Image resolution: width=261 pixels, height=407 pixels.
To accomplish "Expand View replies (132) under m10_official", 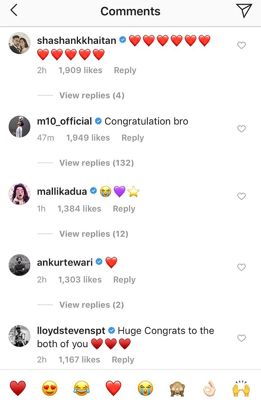I will [x=96, y=163].
